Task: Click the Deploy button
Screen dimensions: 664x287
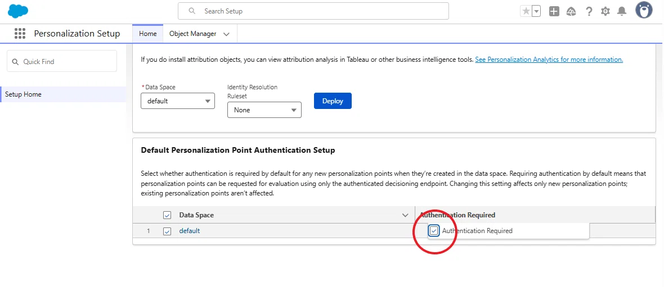Action: point(333,101)
